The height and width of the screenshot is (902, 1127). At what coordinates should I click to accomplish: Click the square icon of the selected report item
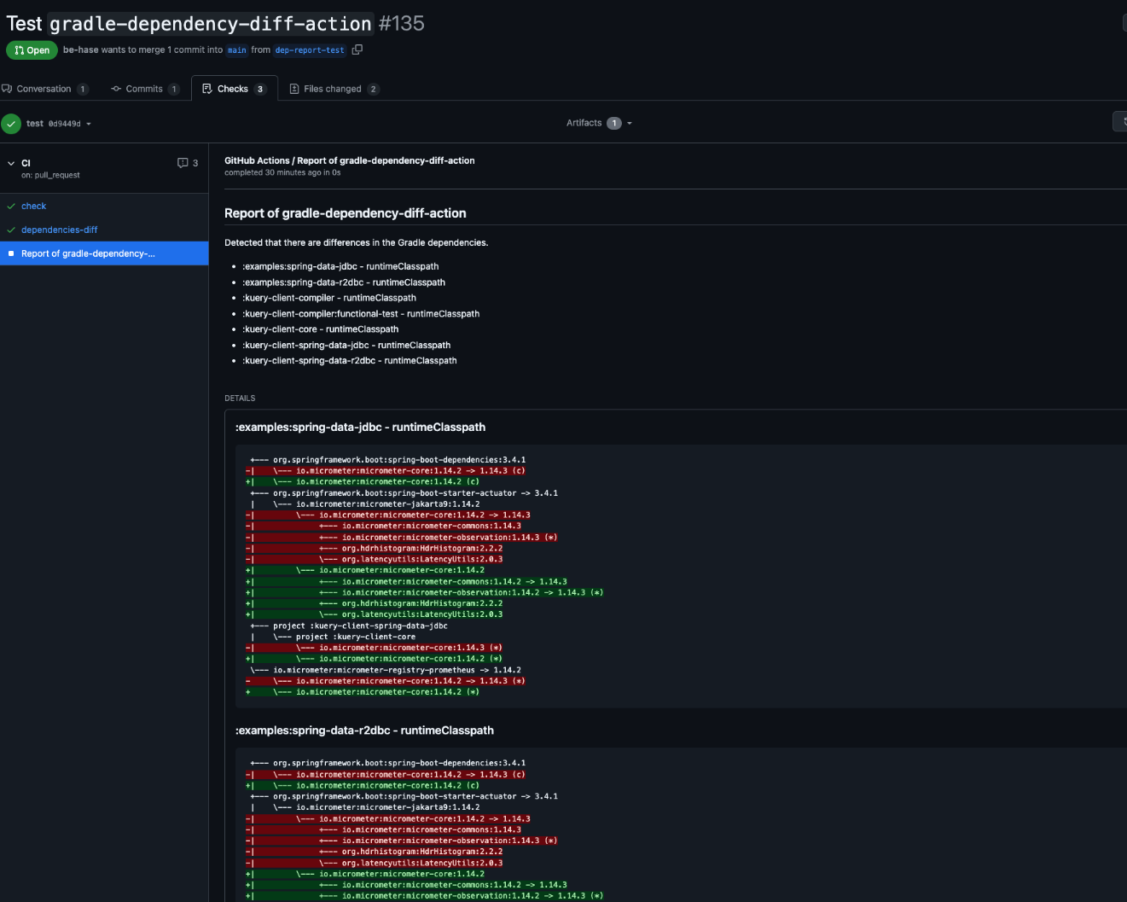point(11,253)
